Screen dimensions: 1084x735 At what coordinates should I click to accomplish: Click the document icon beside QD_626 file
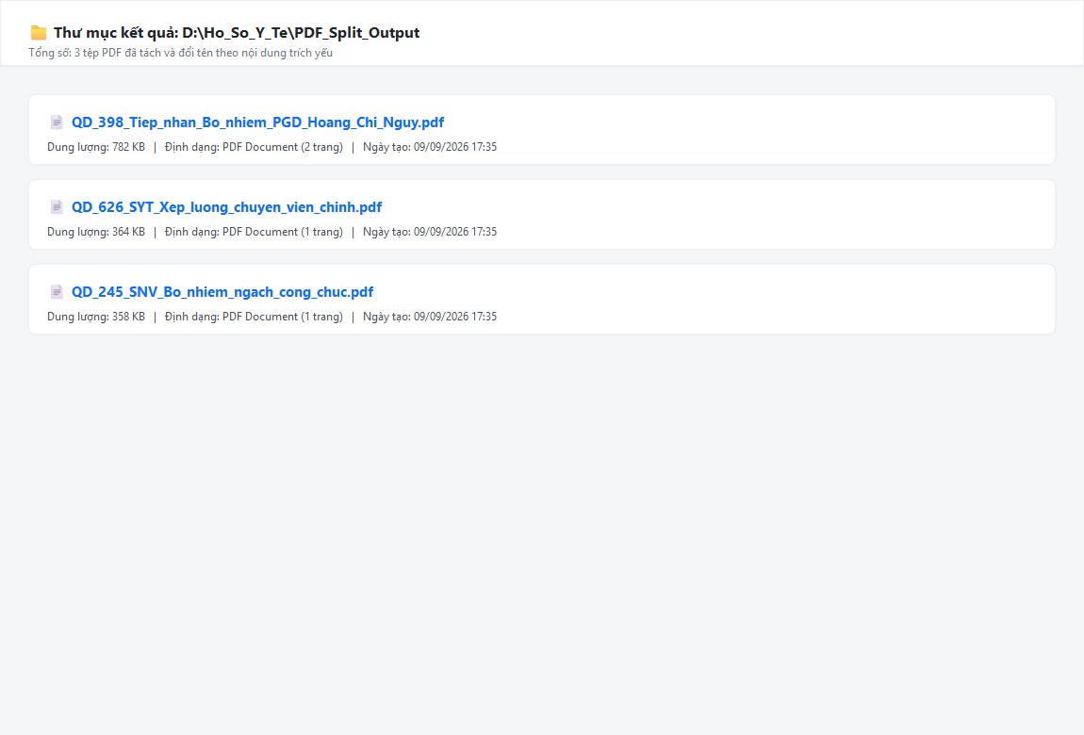point(57,207)
